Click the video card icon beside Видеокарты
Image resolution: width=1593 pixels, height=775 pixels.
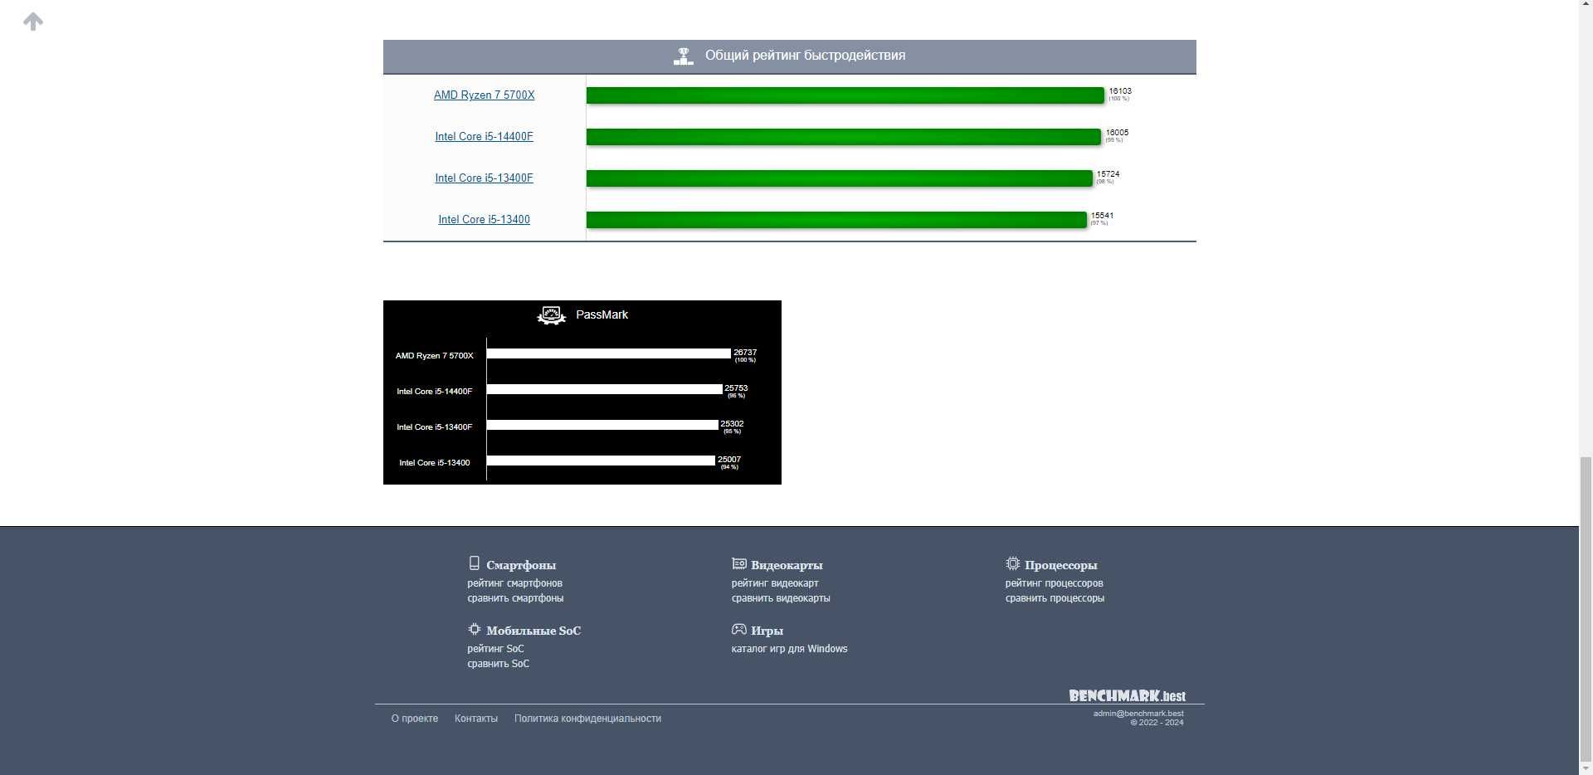pyautogui.click(x=738, y=563)
